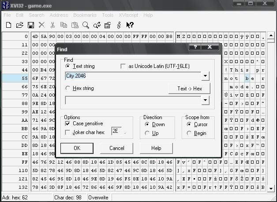Click the Save floppy disk icon
277x202 pixels.
(31, 25)
